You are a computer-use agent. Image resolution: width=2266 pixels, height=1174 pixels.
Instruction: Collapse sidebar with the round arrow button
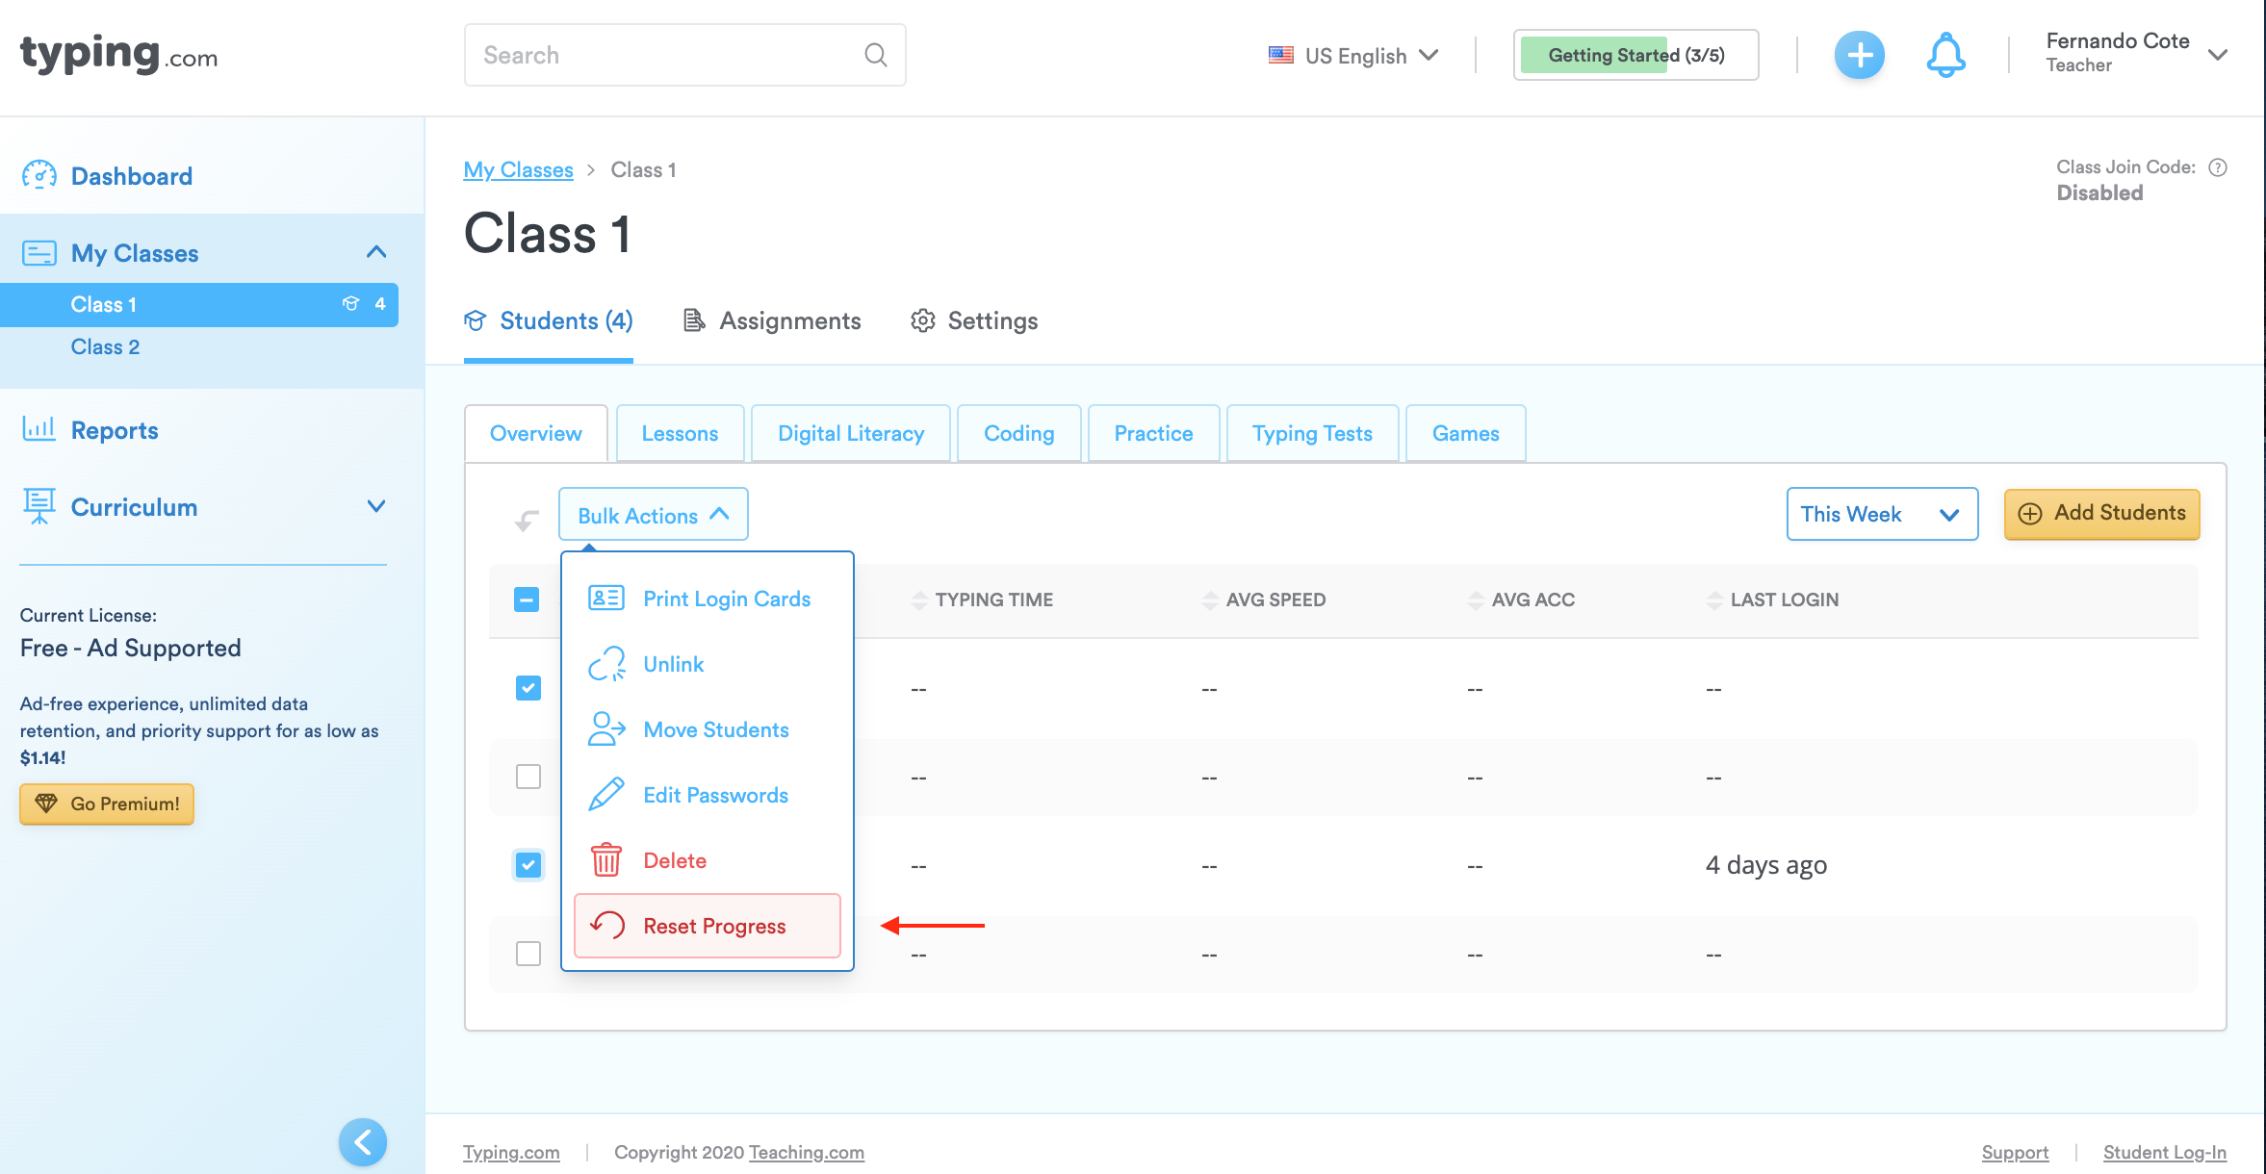(x=363, y=1142)
